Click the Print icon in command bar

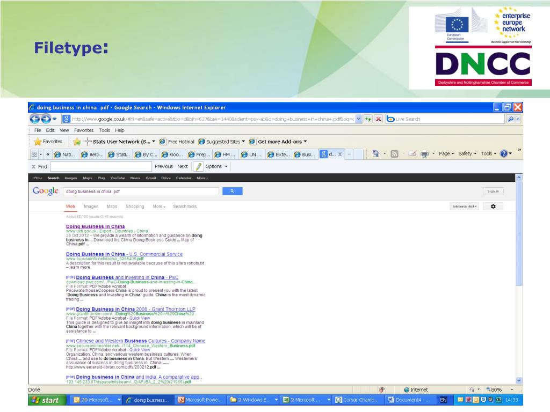click(424, 154)
